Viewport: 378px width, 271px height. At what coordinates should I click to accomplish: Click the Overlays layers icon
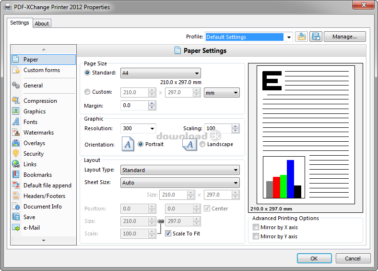[16, 143]
